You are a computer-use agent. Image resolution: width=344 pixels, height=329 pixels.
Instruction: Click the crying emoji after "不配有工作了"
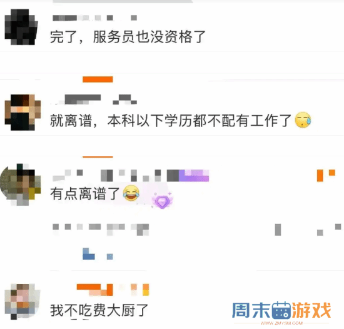303,120
